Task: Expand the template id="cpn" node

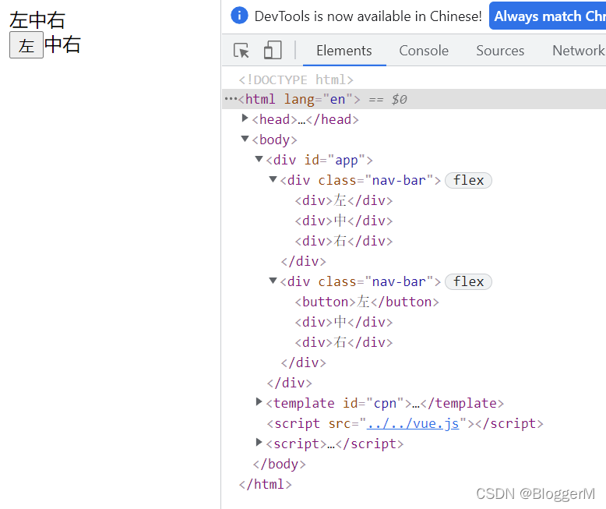Action: (259, 401)
